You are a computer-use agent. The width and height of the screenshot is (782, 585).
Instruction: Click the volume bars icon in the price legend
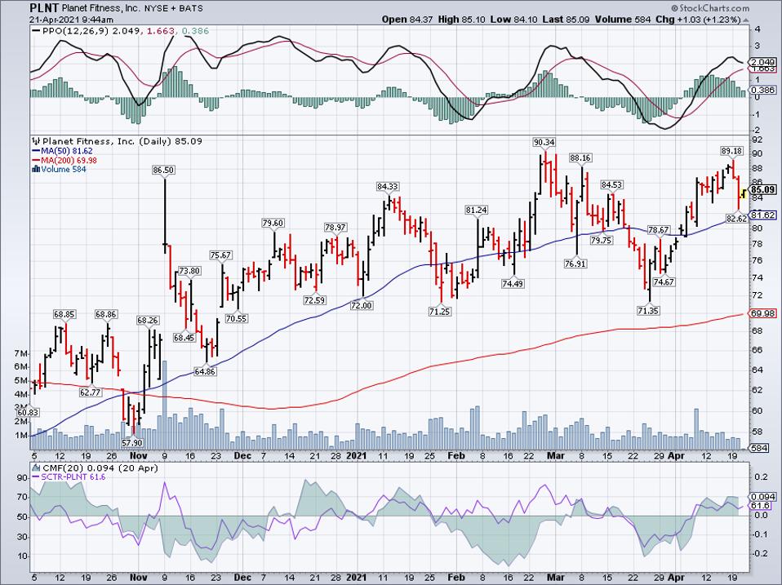coord(36,169)
